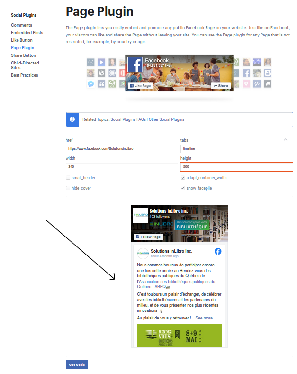This screenshot has width=297, height=374.
Task: Collapse the settings with the chevron above tabs
Action: pyautogui.click(x=286, y=140)
